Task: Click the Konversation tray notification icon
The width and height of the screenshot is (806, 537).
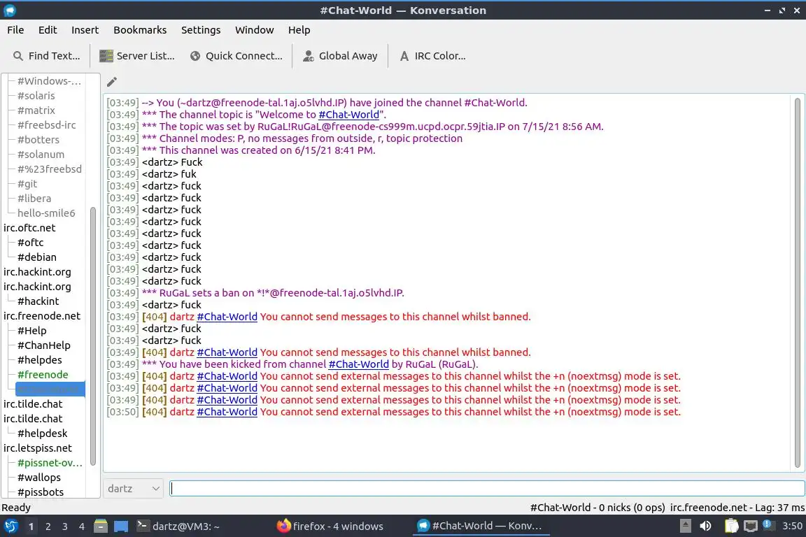Action: coord(767,524)
